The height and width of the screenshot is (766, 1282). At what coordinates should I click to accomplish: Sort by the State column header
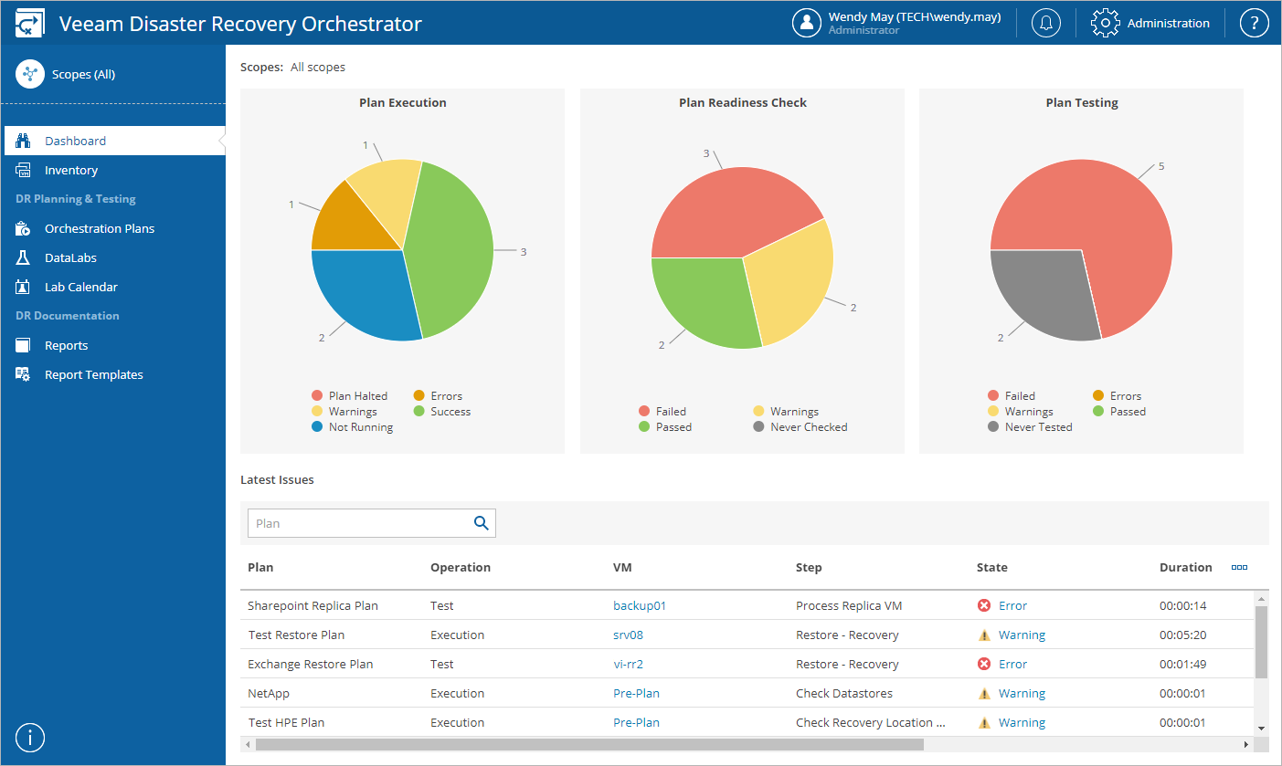click(x=992, y=567)
